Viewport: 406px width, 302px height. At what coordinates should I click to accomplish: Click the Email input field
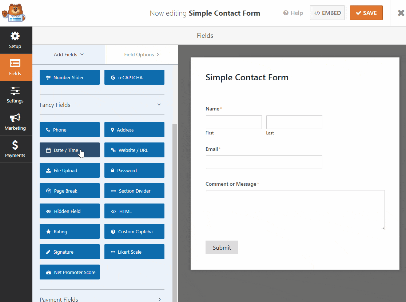point(264,162)
